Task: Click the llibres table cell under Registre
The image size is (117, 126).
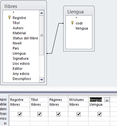Action: pos(19,104)
